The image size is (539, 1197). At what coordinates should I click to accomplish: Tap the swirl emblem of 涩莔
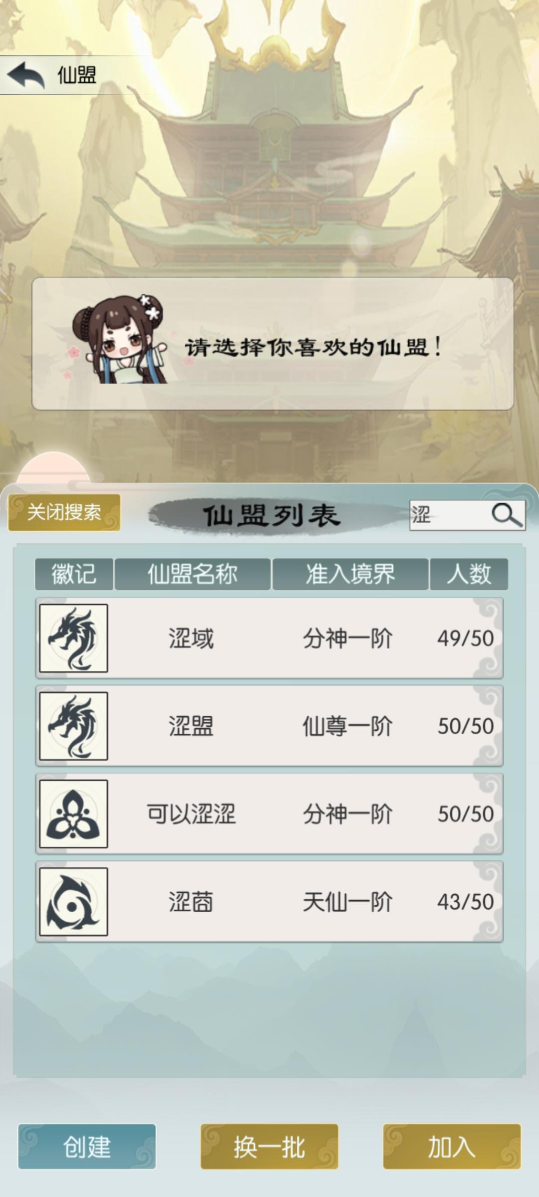click(x=73, y=901)
